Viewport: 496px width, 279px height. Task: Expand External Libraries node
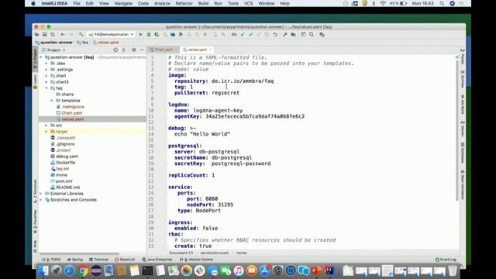[41, 194]
